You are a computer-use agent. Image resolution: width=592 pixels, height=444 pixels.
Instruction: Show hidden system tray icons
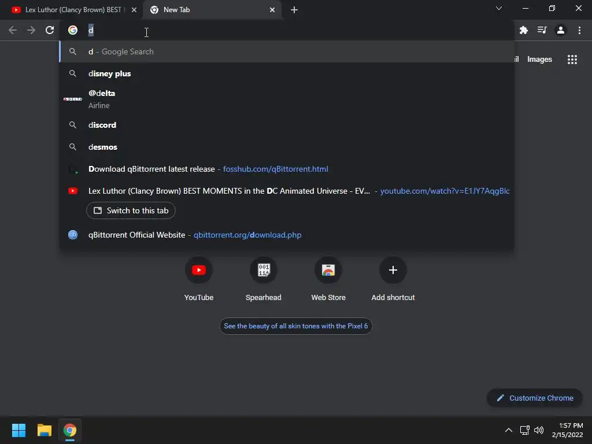[x=509, y=430]
